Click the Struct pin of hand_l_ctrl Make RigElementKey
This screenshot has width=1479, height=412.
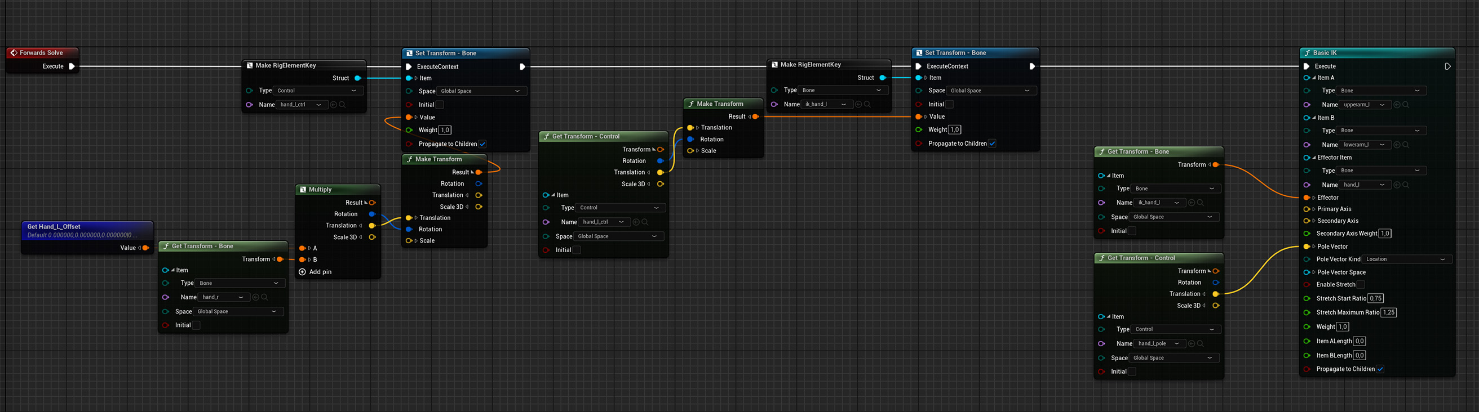[x=358, y=78]
